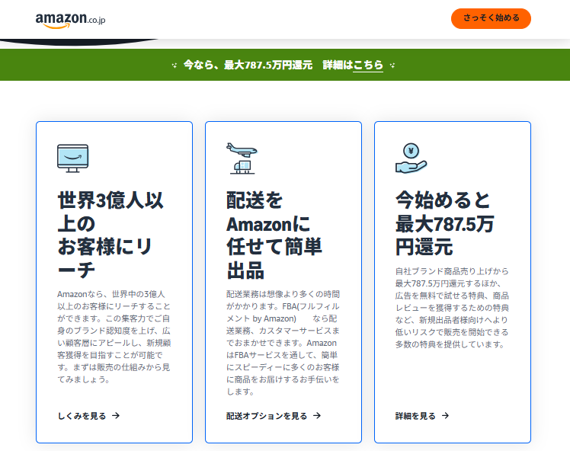Click the sparkle icon right of こちら
The width and height of the screenshot is (570, 451).
point(392,66)
